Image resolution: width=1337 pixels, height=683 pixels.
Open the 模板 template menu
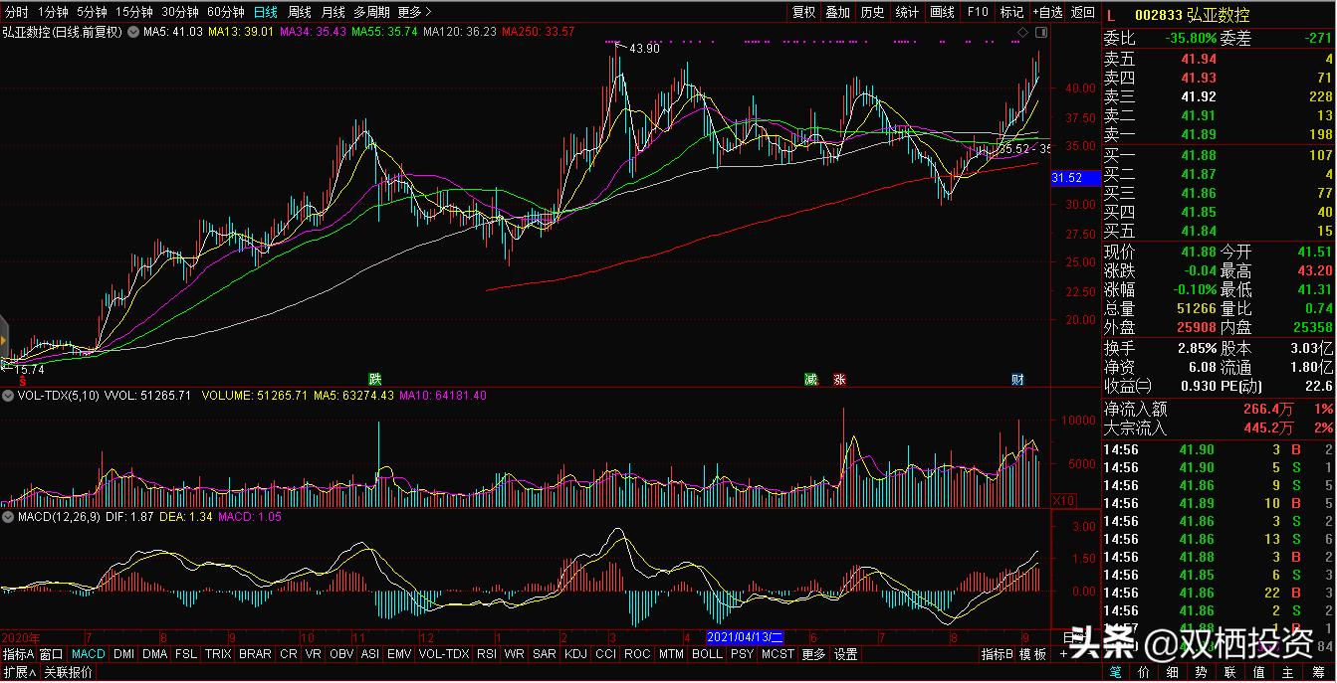[1033, 654]
